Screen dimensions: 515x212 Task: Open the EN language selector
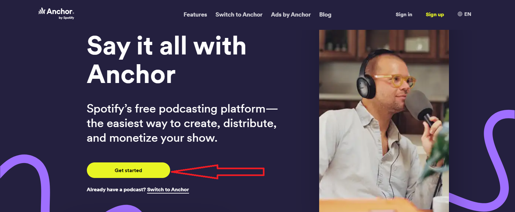point(464,14)
